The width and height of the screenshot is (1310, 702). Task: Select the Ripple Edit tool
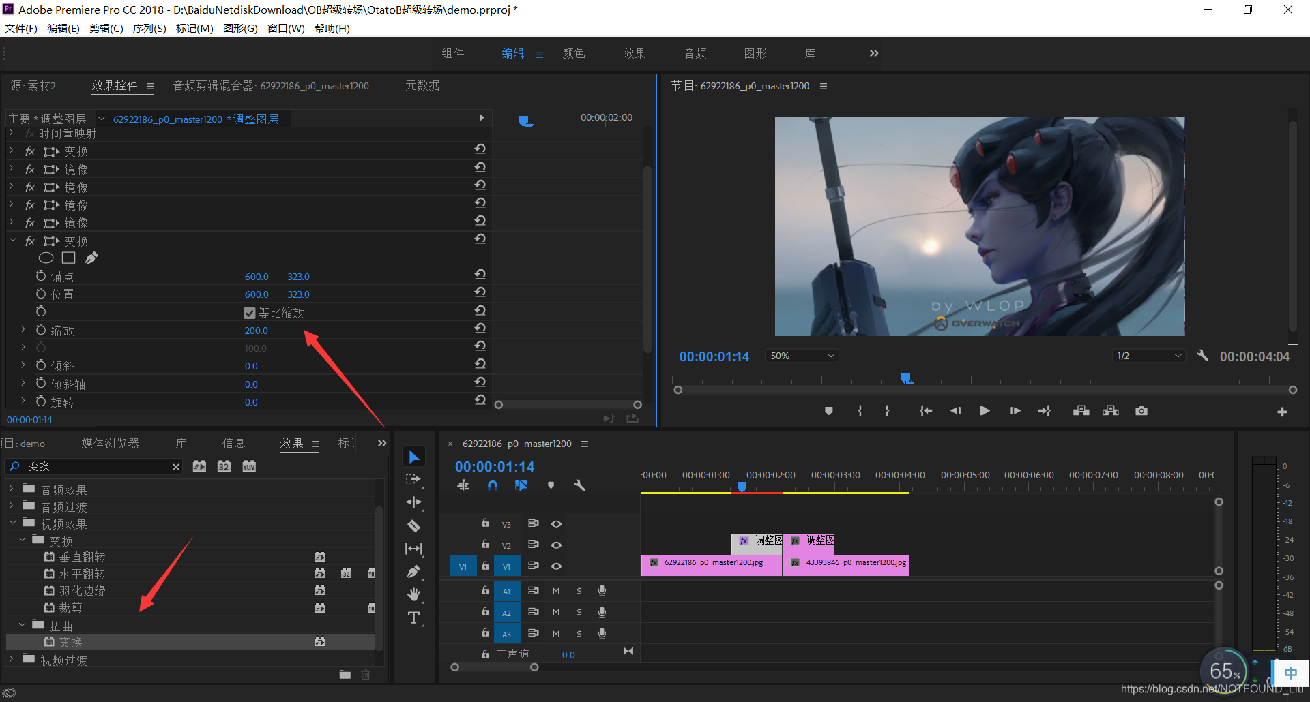[x=413, y=502]
